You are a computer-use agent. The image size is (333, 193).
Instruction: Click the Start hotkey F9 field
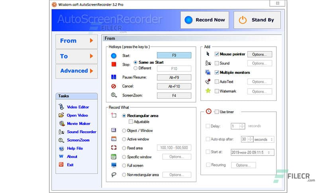[174, 55]
